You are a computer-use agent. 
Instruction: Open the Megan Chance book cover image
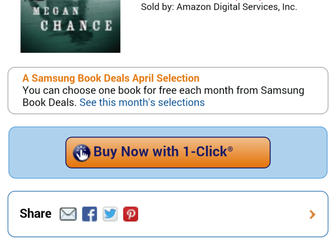[70, 26]
